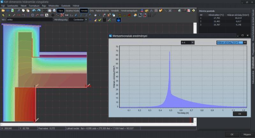Toggle Vonalvastagságok display
The width and height of the screenshot is (255, 138).
coord(129,11)
